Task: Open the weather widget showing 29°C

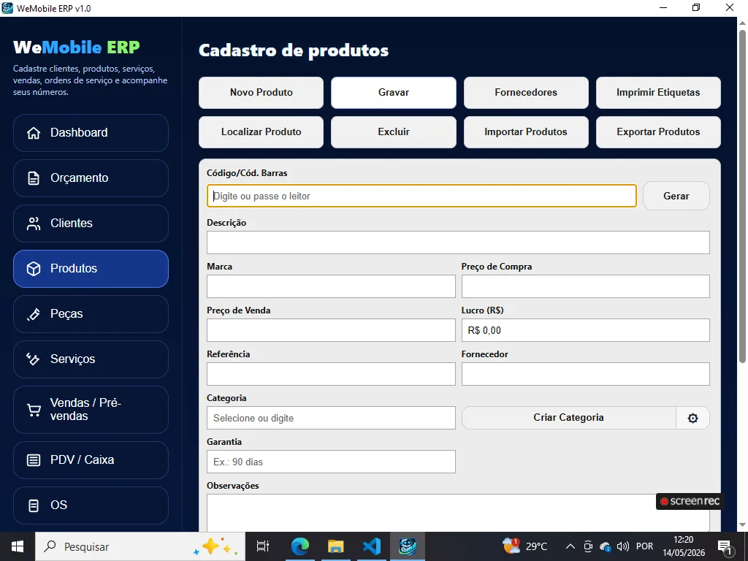Action: (525, 546)
